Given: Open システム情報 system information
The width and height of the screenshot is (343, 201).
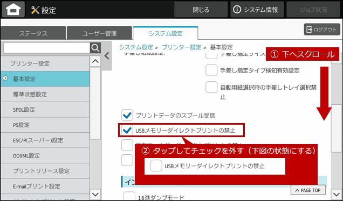Looking at the screenshot, I should click(x=257, y=10).
